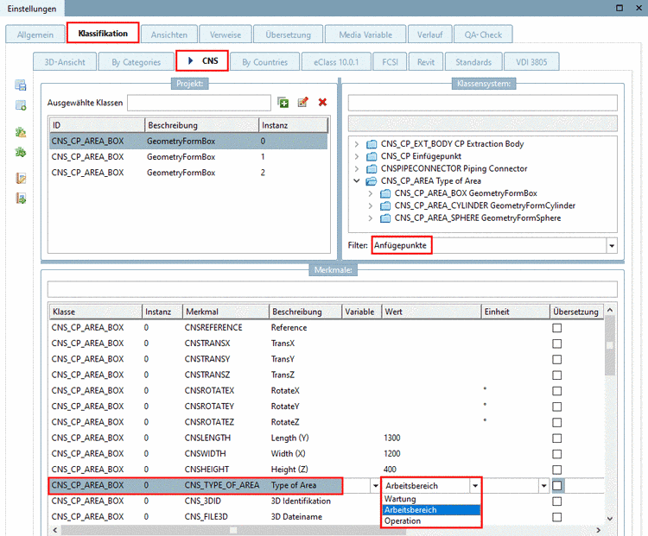648x536 pixels.
Task: Click the fourth icon in left sidebar
Action: coord(21,152)
